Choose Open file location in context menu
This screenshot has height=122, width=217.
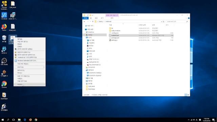click(x=29, y=42)
